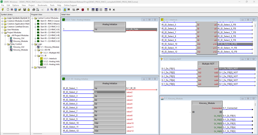This screenshot has height=135, width=258.
Task: Select Kinconny_Ctrl under Relay Control
Action: 19,47
